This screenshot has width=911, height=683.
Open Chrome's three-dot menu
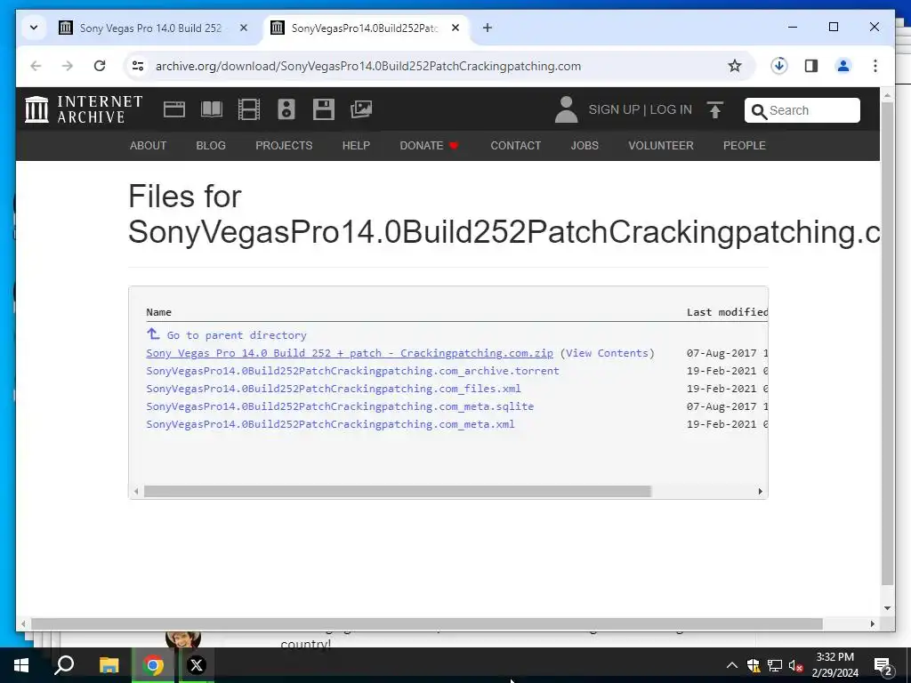click(875, 66)
